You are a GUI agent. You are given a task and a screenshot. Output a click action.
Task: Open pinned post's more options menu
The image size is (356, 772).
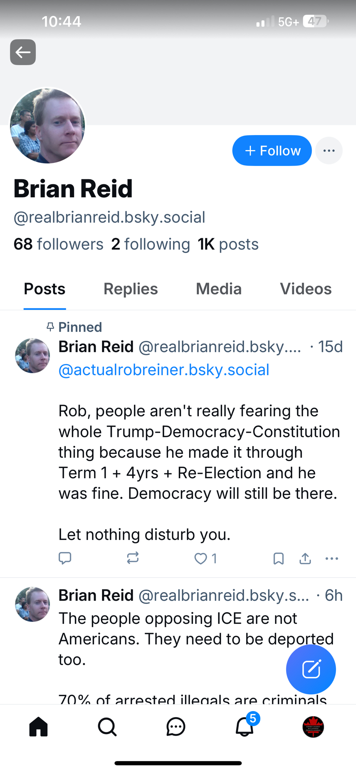pos(332,559)
